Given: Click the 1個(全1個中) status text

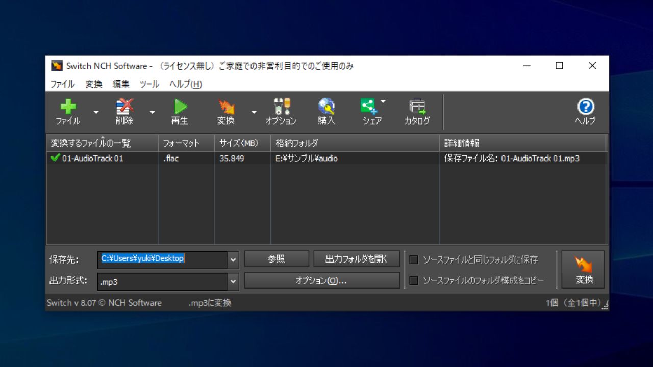Looking at the screenshot, I should pyautogui.click(x=573, y=303).
